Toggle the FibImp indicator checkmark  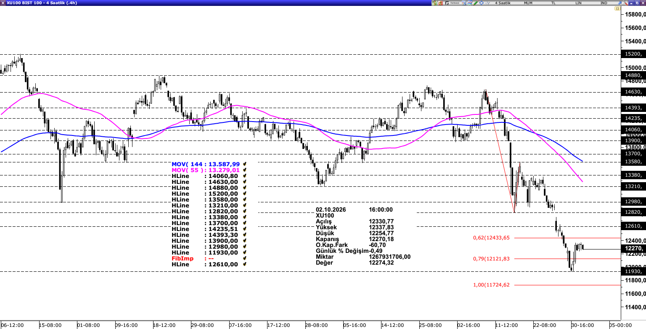coord(244,258)
